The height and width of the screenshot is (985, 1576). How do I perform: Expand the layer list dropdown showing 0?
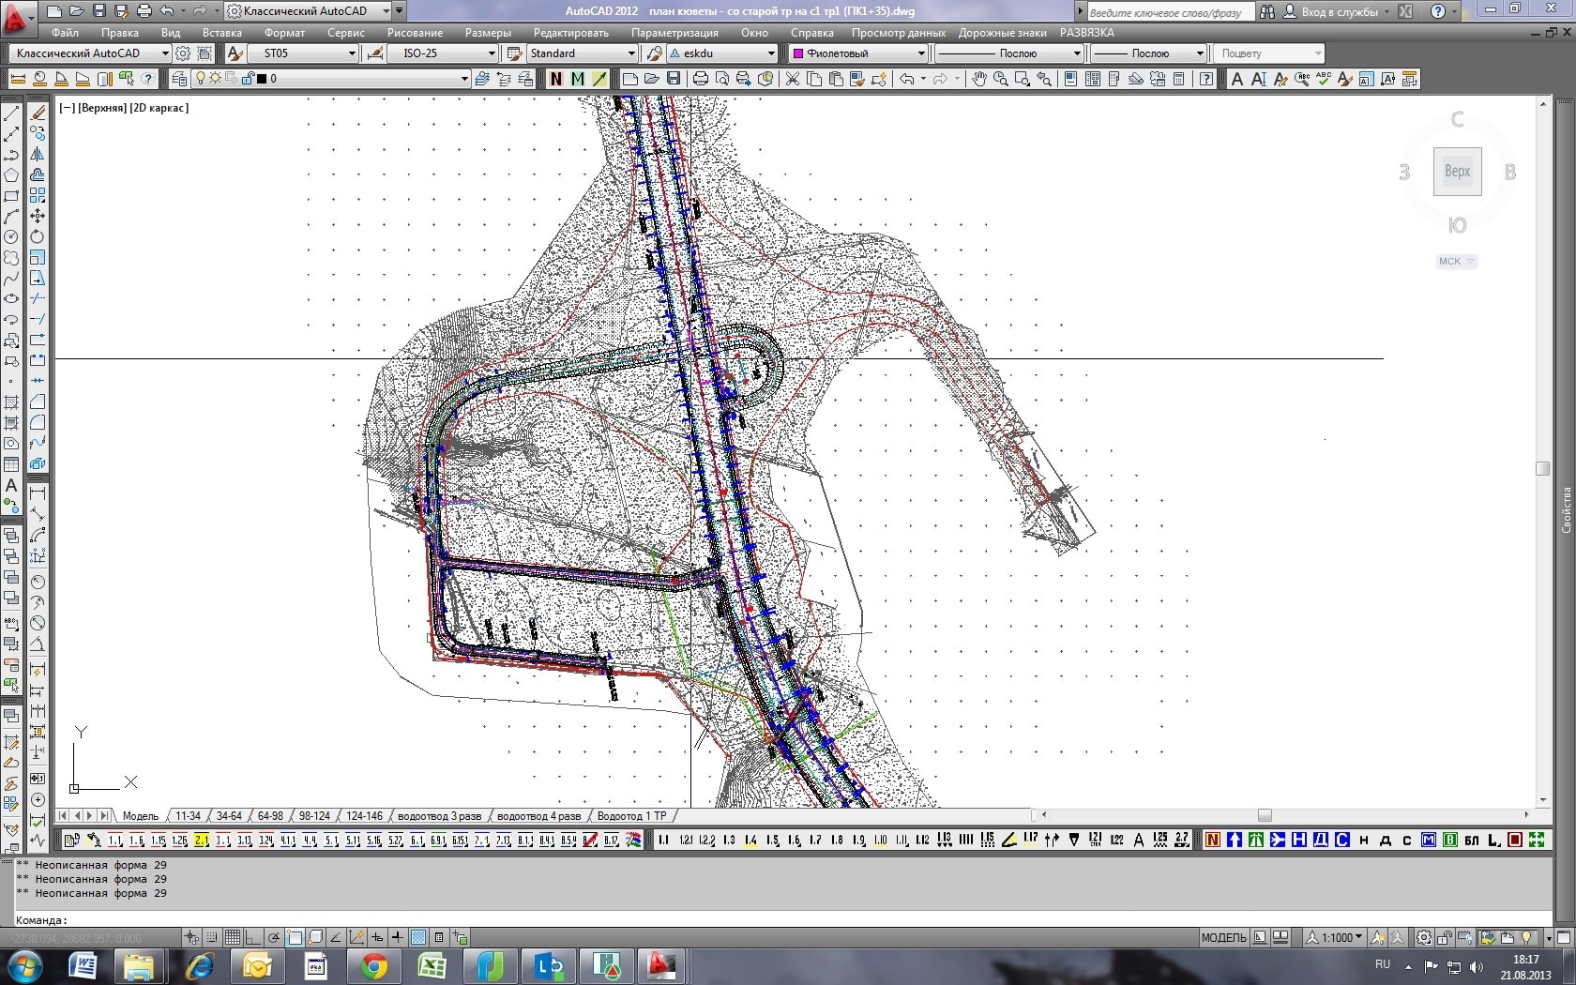(463, 79)
